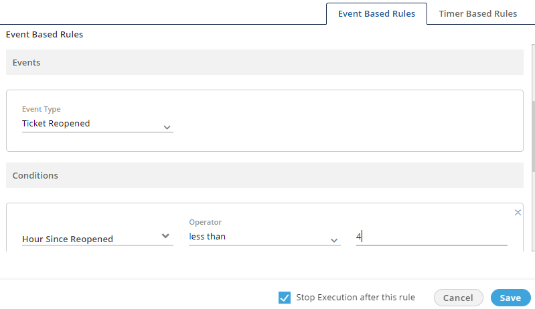Click the Stop Execution after this rule label

(356, 298)
